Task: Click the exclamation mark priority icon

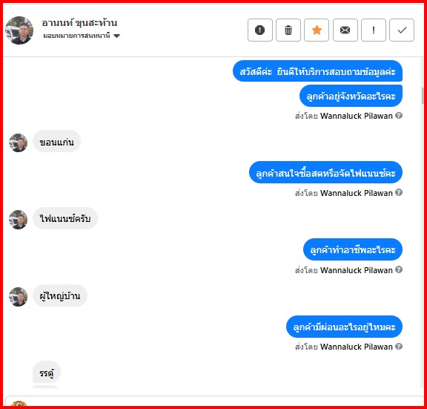Action: (x=374, y=30)
